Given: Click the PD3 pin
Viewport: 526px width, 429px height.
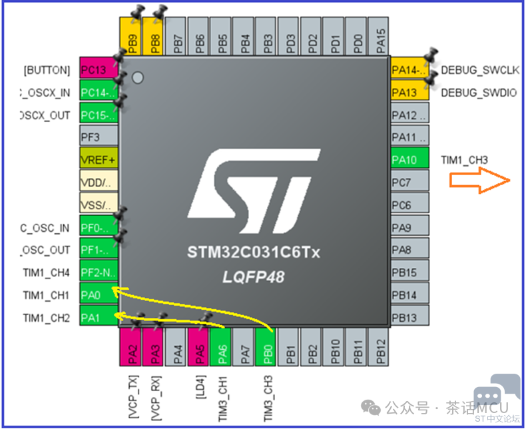Looking at the screenshot, I should point(288,37).
